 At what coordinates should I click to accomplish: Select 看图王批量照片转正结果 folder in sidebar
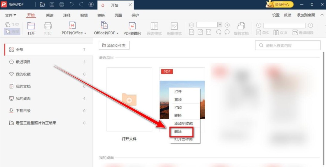tap(48, 123)
